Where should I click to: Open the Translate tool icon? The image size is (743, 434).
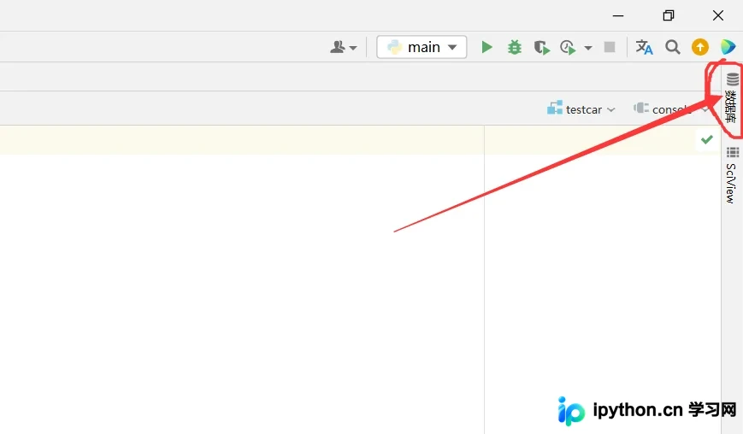click(x=644, y=47)
